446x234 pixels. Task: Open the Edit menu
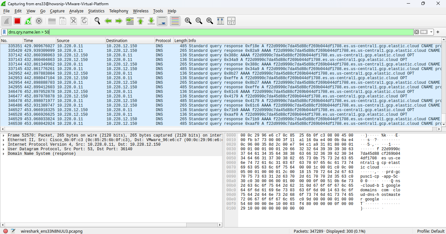[x=18, y=11]
